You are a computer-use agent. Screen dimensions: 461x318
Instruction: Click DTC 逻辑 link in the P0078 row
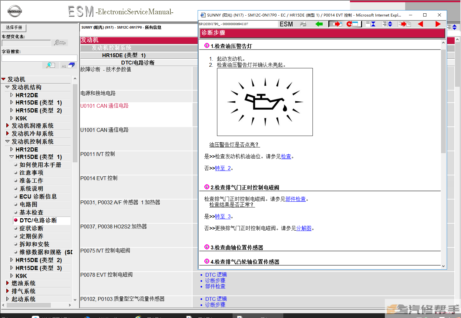(216, 275)
